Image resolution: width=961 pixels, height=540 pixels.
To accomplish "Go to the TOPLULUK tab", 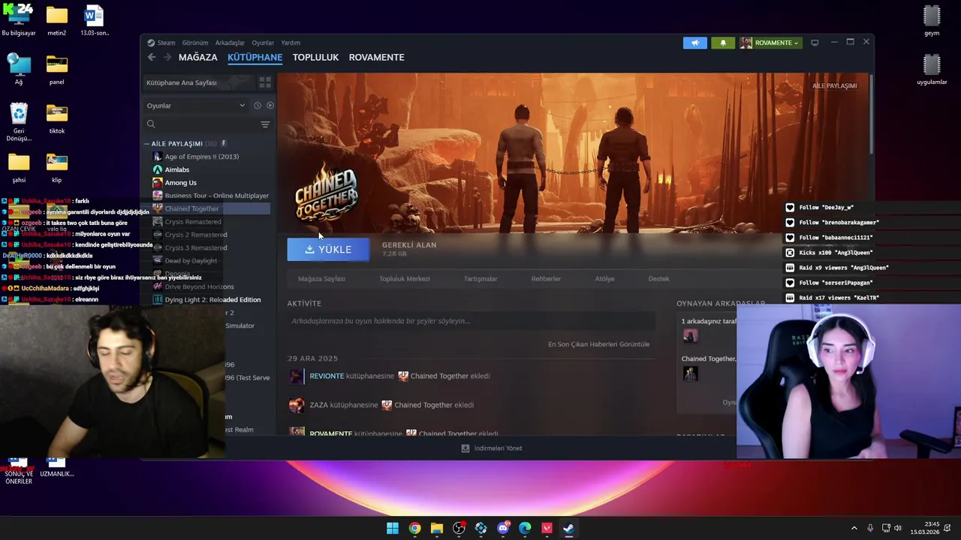I will pyautogui.click(x=315, y=57).
